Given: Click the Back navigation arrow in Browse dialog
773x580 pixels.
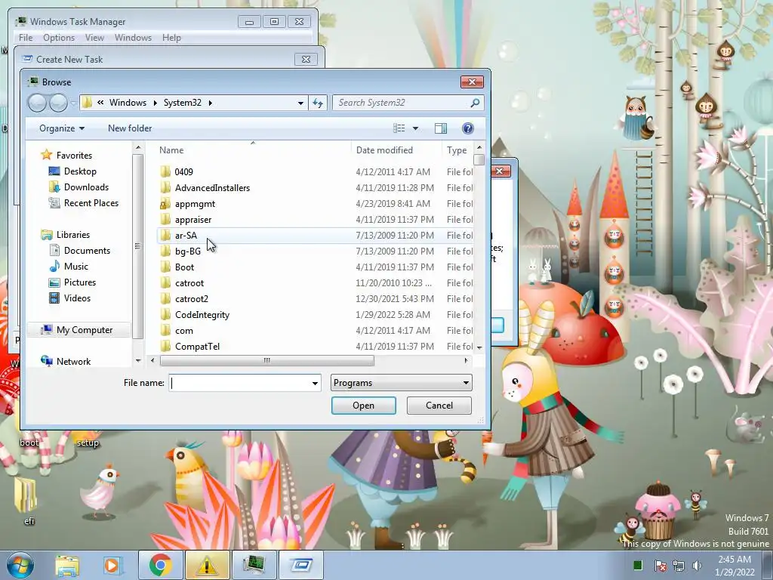Looking at the screenshot, I should 37,103.
